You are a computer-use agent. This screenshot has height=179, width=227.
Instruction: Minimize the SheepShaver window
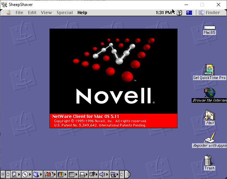point(186,5)
